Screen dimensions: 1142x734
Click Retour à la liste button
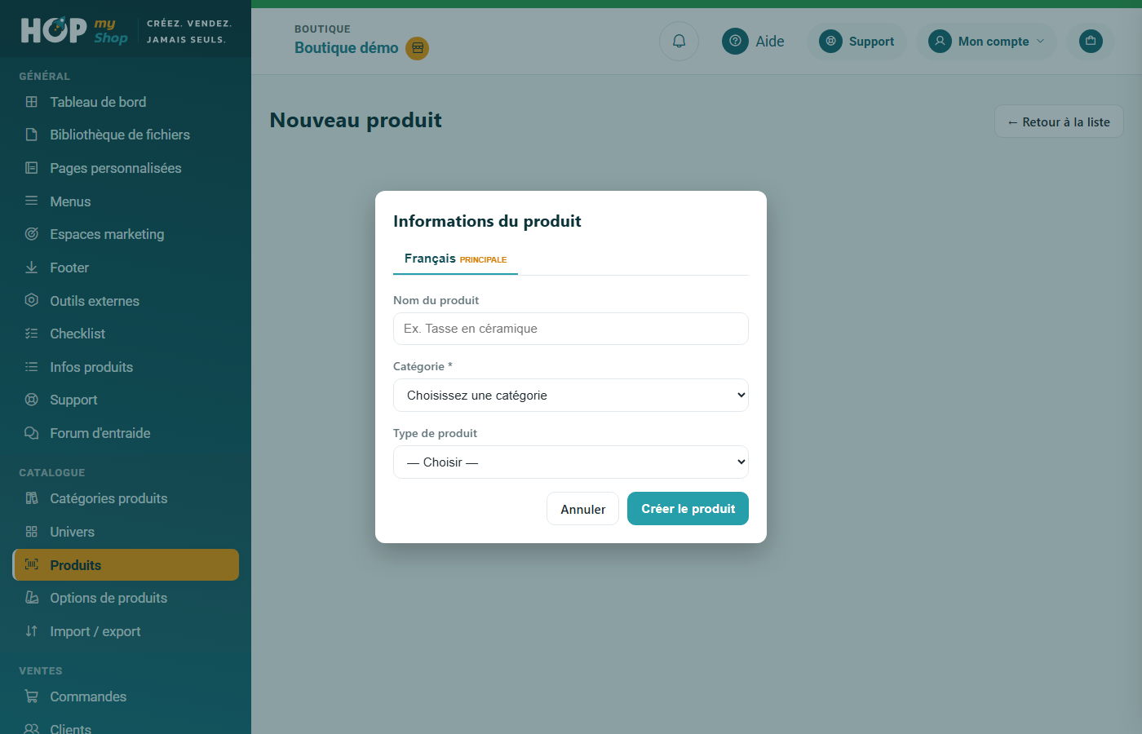pos(1059,122)
